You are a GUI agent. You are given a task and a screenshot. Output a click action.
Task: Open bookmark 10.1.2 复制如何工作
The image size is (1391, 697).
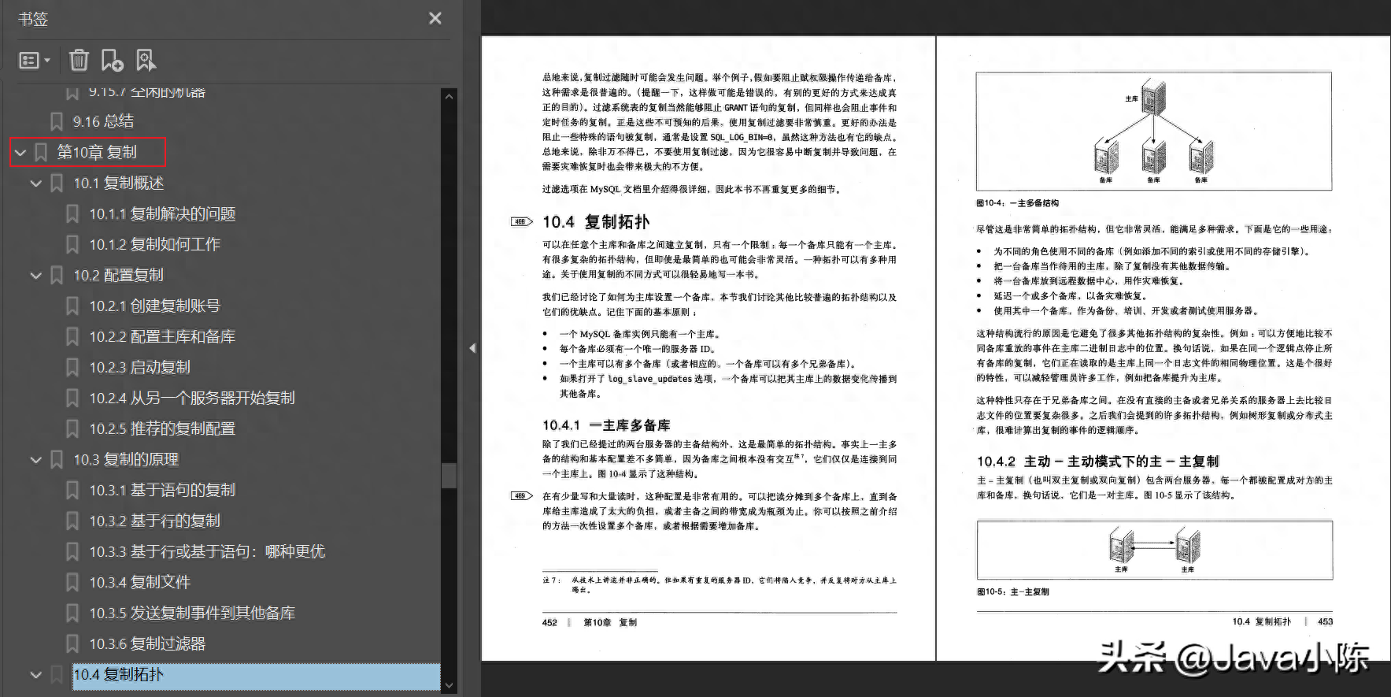tap(154, 244)
